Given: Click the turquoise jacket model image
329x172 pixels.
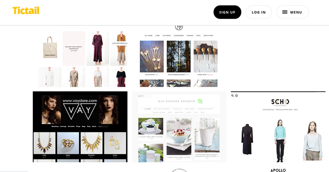Looking at the screenshot, I should tap(280, 140).
